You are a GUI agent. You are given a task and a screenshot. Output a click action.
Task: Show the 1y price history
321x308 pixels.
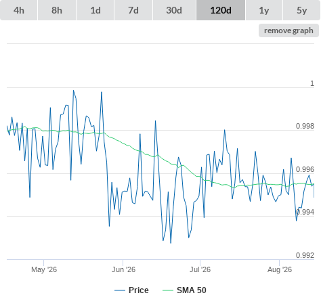point(264,10)
